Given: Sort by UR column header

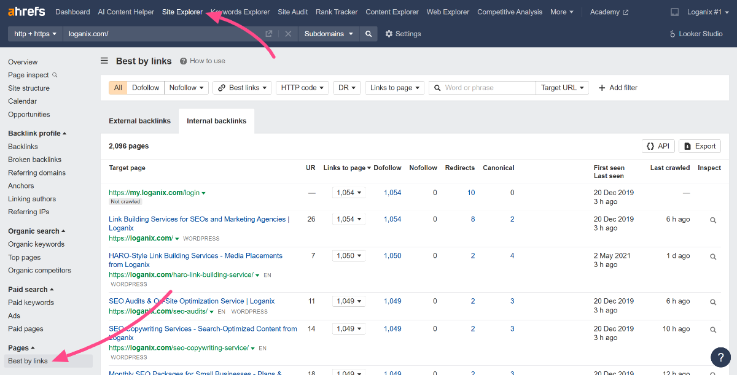Looking at the screenshot, I should (x=311, y=168).
